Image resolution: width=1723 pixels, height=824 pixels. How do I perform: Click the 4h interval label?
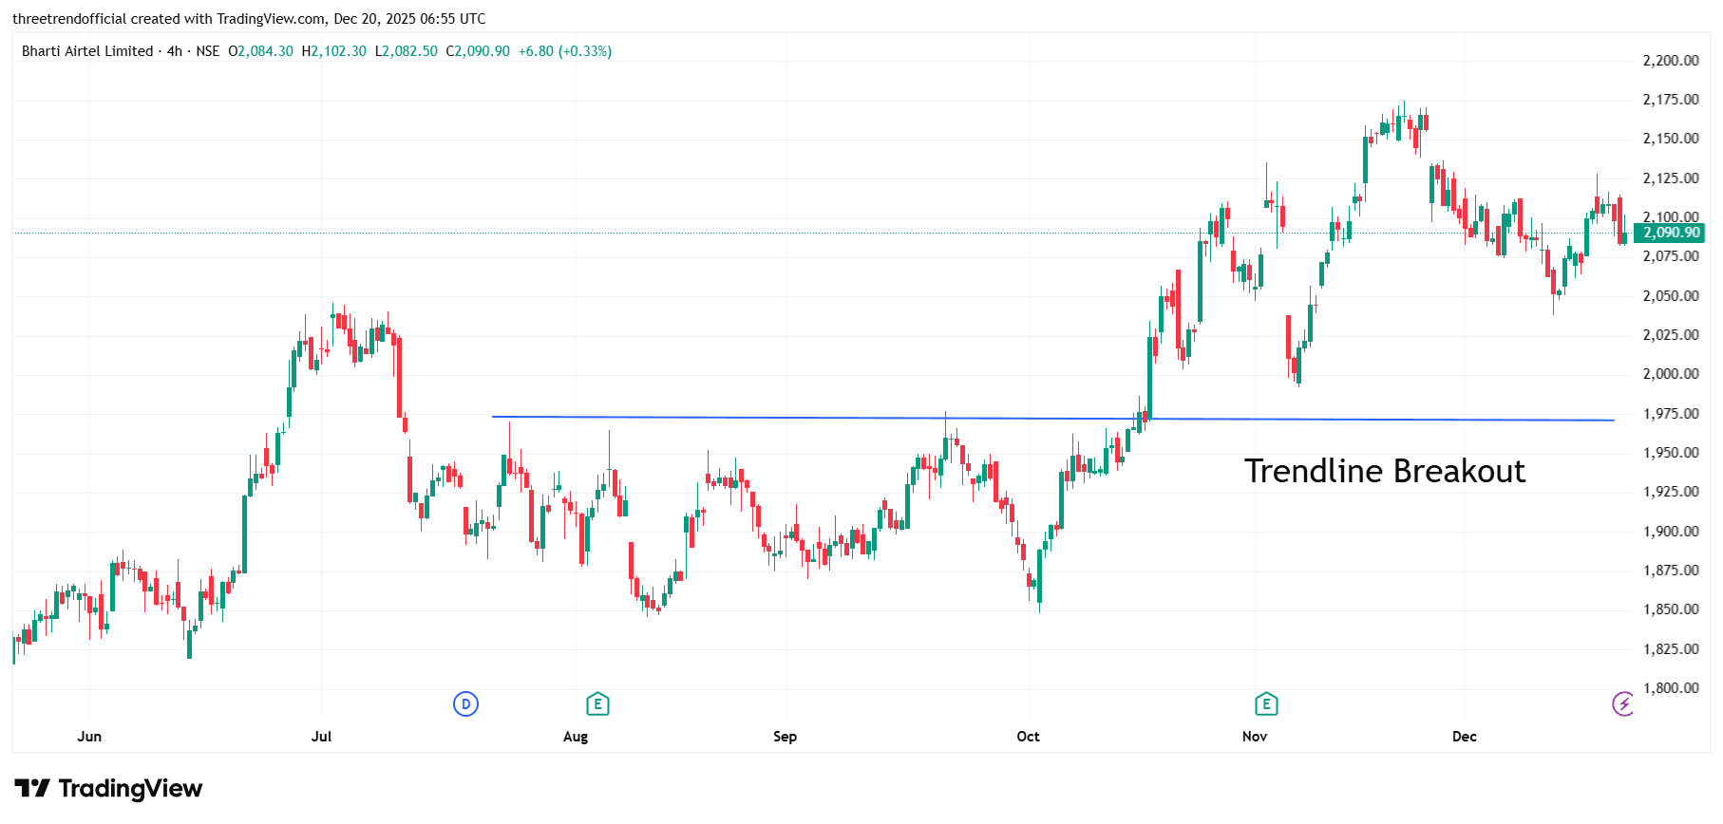tap(175, 51)
